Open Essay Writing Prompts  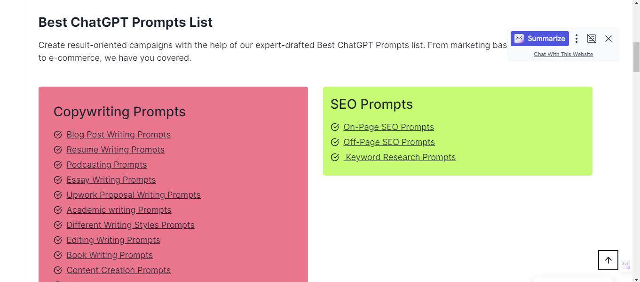coord(111,179)
